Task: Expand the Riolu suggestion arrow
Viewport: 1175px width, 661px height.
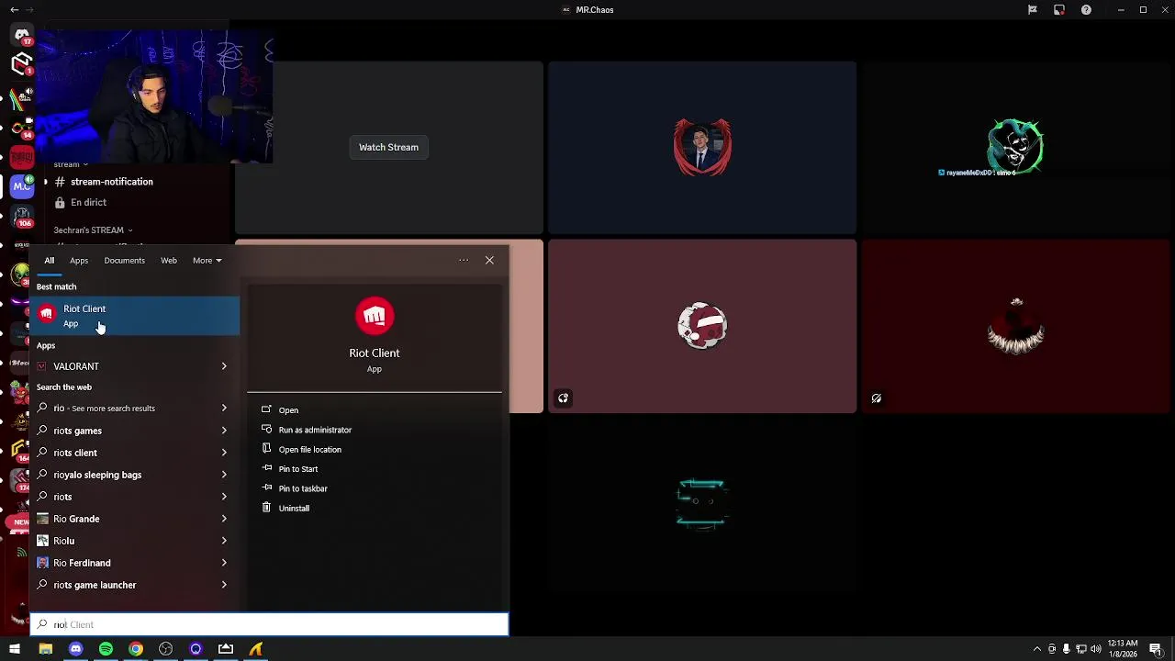Action: [x=224, y=541]
